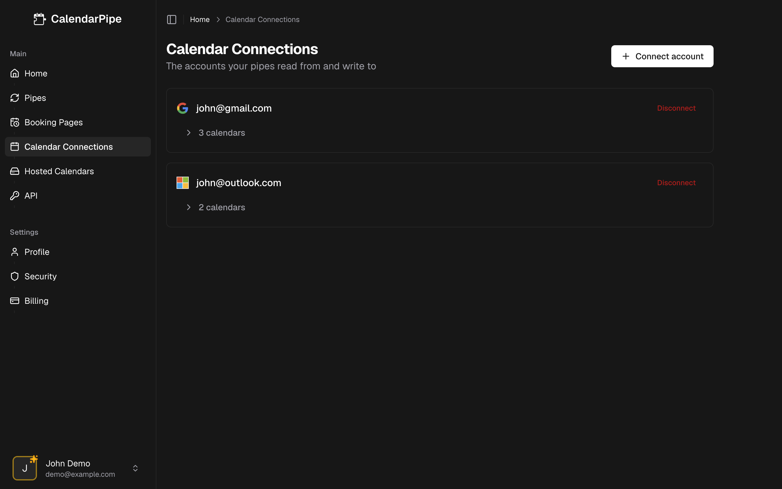
Task: Click the Microsoft logo beside john@outlook.com
Action: pyautogui.click(x=183, y=183)
